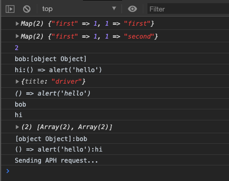Screen dimensions: 229x181
Task: Focus the Filter input field
Action: (x=188, y=9)
